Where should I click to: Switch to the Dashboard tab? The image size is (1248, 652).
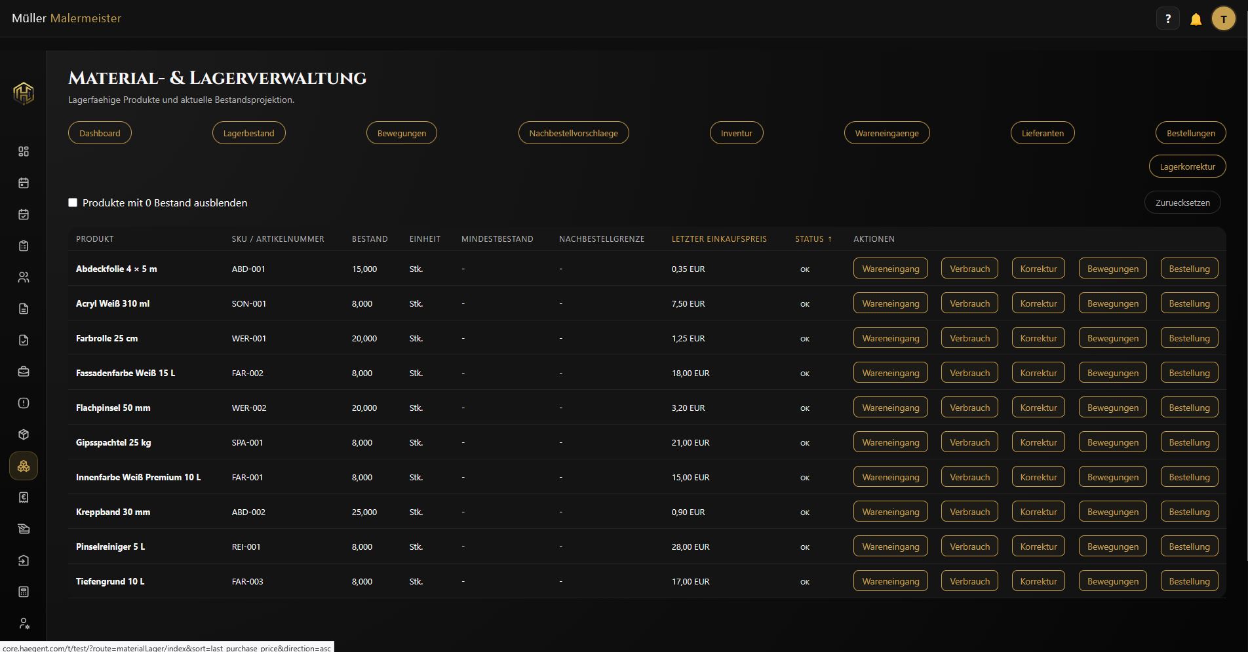pos(100,133)
